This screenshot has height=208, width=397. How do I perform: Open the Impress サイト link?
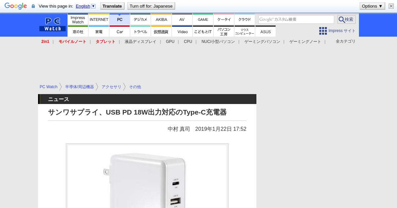[342, 31]
